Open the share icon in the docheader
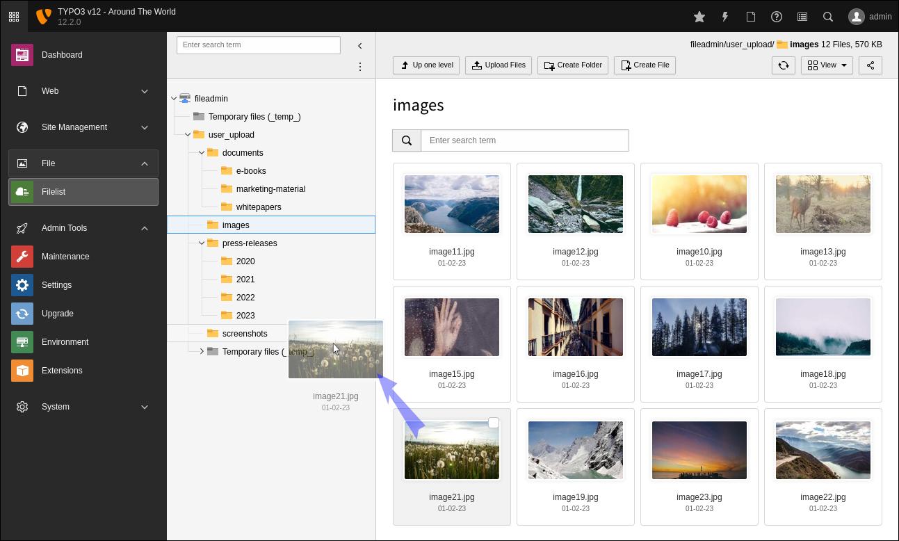 tap(870, 65)
